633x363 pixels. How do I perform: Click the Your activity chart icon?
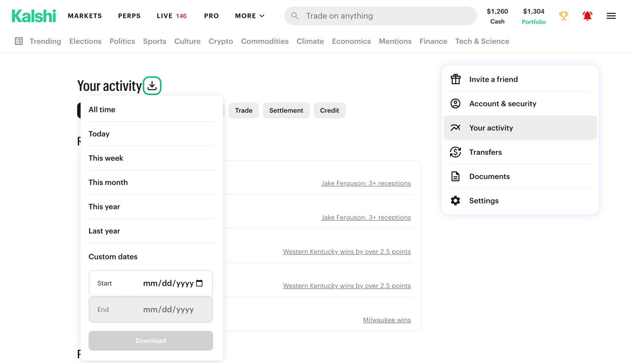tap(455, 128)
